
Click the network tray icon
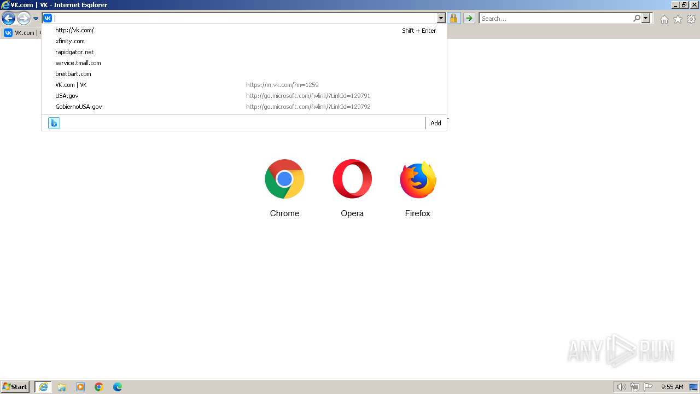pyautogui.click(x=635, y=387)
